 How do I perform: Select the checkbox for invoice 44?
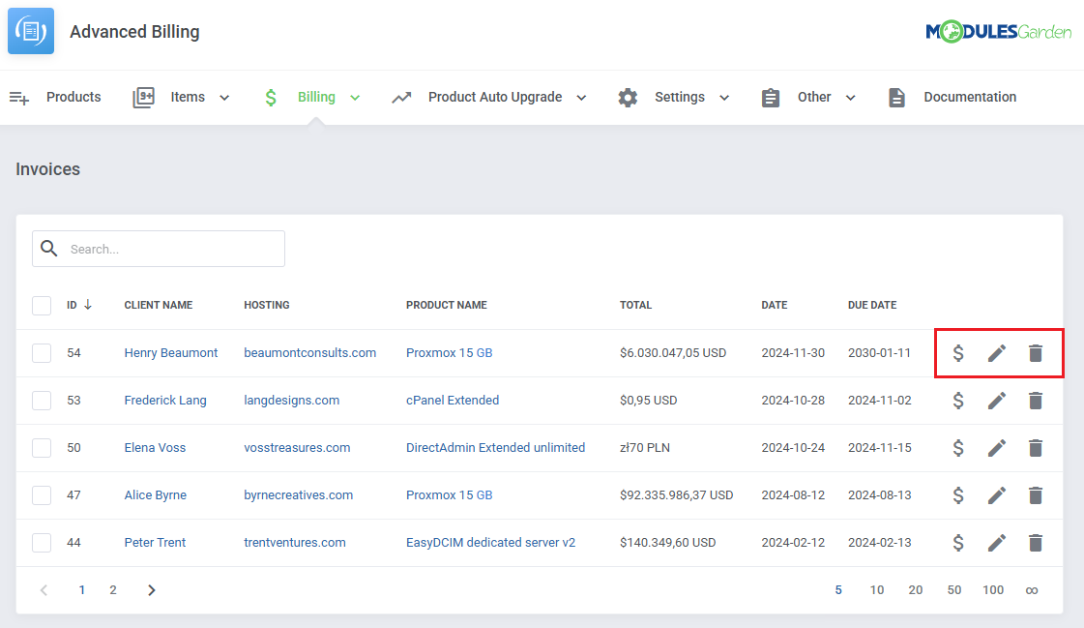tap(42, 542)
